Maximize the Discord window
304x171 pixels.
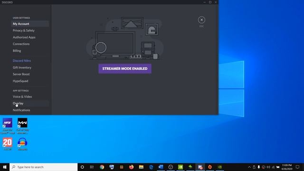[210, 2]
